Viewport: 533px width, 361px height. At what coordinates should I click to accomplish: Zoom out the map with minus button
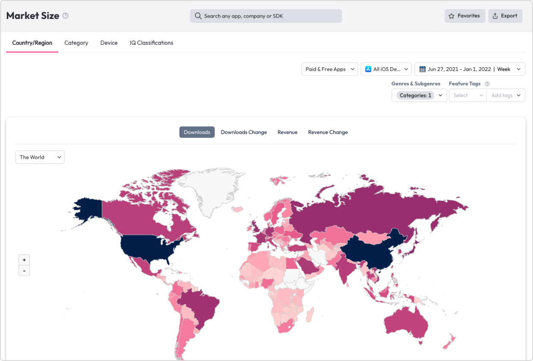24,271
